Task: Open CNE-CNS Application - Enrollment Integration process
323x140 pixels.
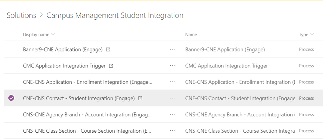Action: click(88, 82)
